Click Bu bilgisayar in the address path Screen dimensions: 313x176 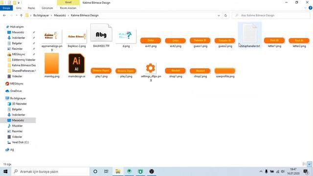(x=41, y=15)
